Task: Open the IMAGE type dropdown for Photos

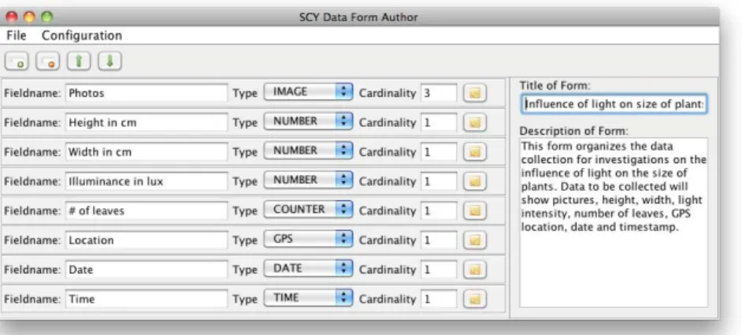Action: pyautogui.click(x=308, y=92)
